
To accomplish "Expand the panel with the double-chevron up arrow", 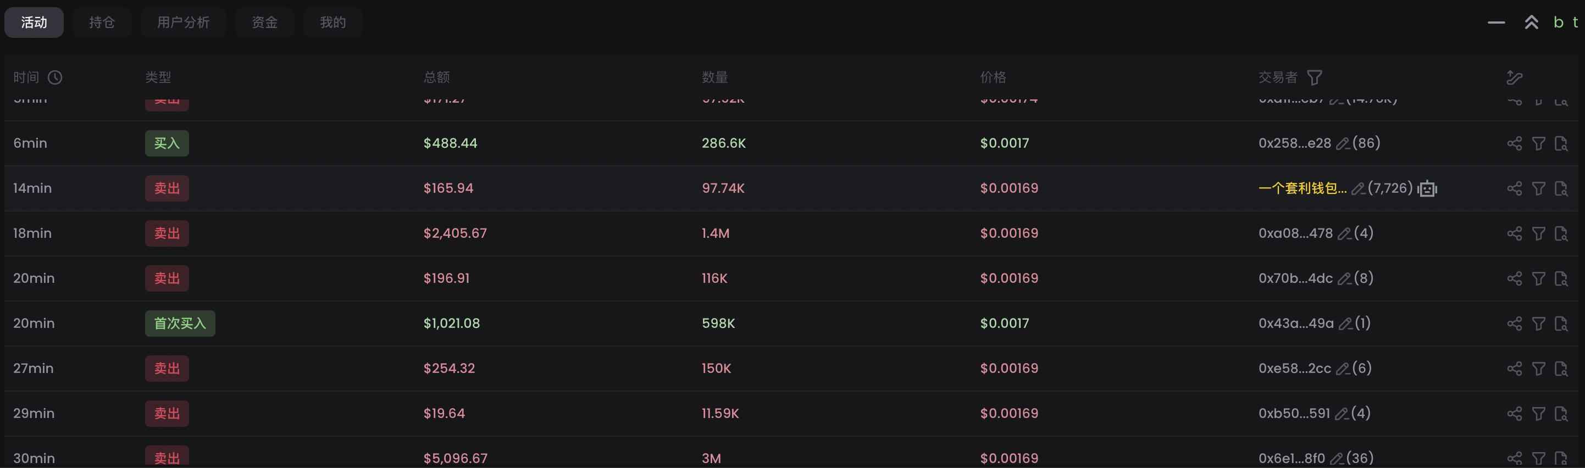I will click(1531, 23).
